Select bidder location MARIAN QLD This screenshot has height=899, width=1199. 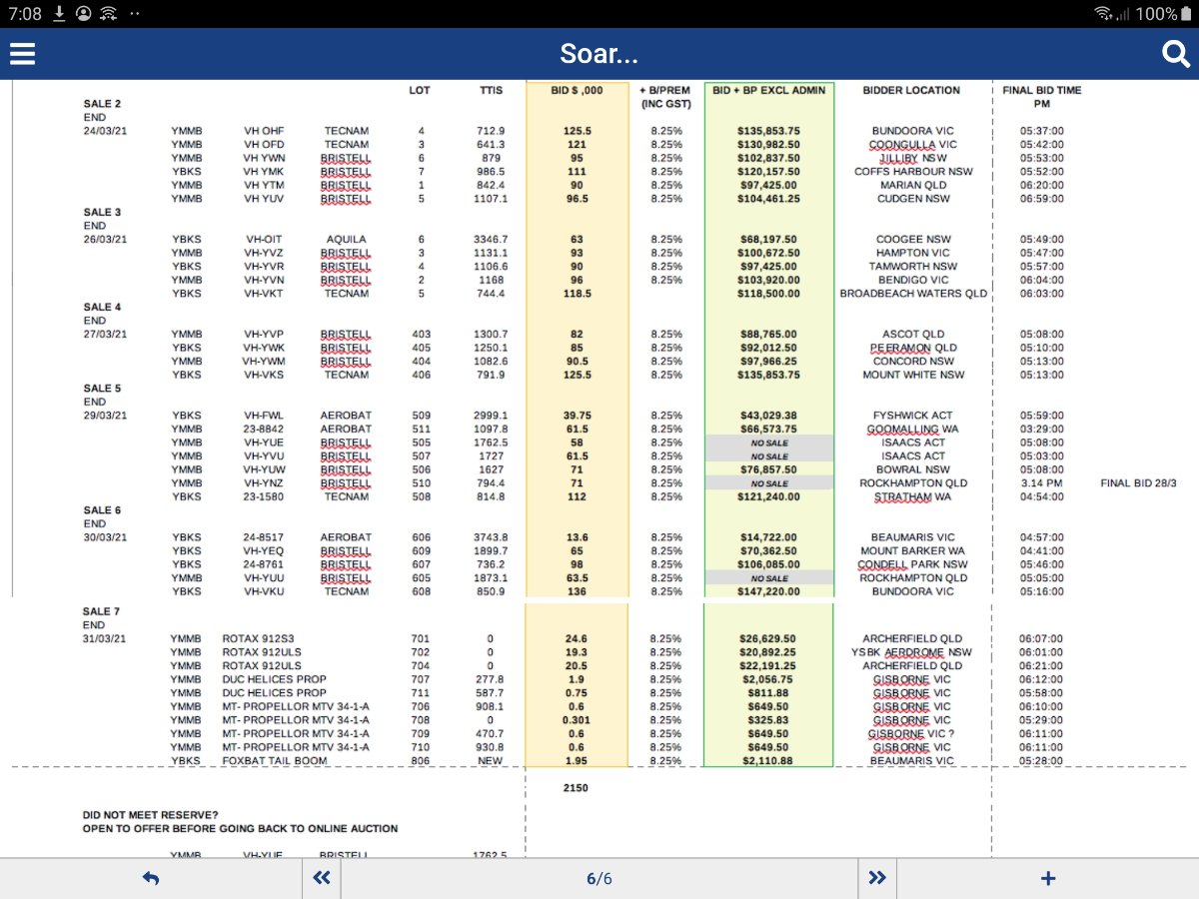click(x=912, y=186)
